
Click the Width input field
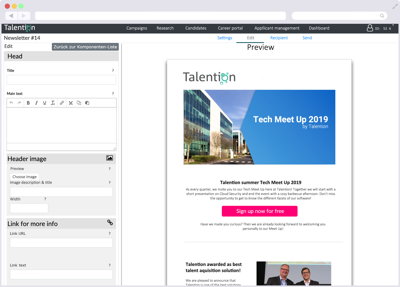pyautogui.click(x=29, y=208)
